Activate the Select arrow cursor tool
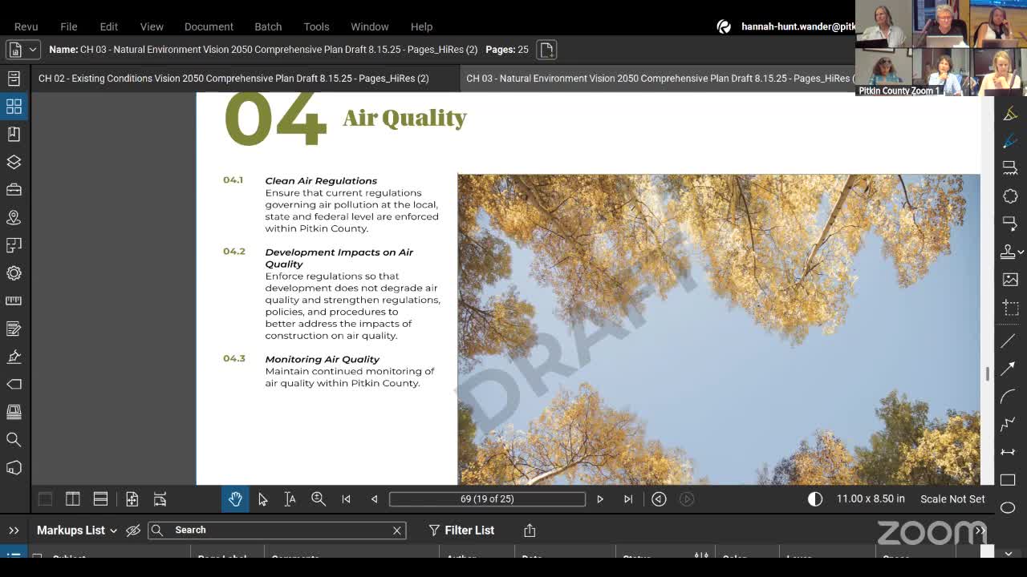Viewport: 1027px width, 577px height. point(262,498)
